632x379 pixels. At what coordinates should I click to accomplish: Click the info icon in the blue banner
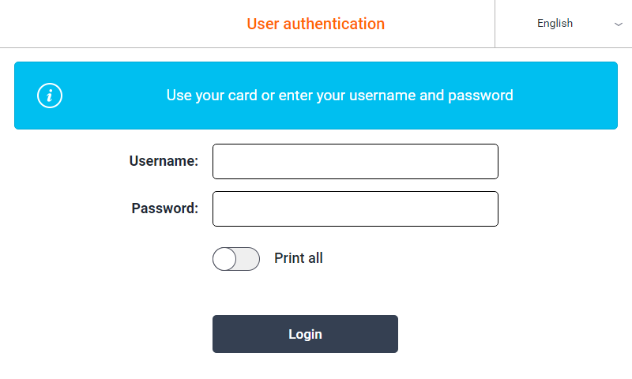[x=50, y=96]
